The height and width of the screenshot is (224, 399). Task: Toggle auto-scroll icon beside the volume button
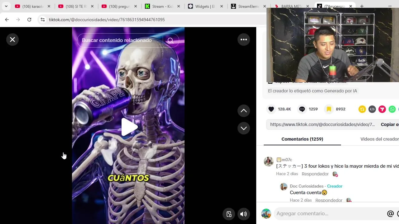coord(229,214)
